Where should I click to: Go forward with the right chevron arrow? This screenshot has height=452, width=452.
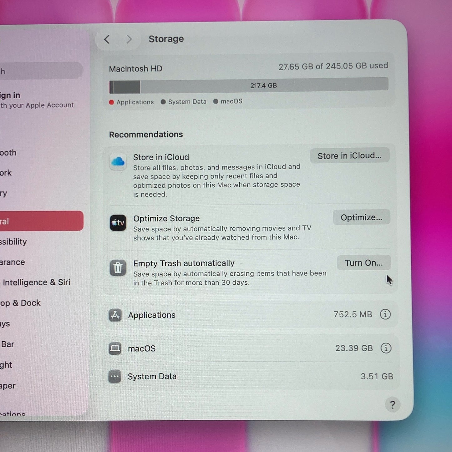click(129, 39)
